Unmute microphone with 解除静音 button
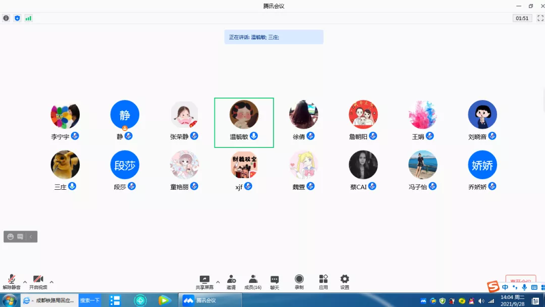 pos(11,281)
